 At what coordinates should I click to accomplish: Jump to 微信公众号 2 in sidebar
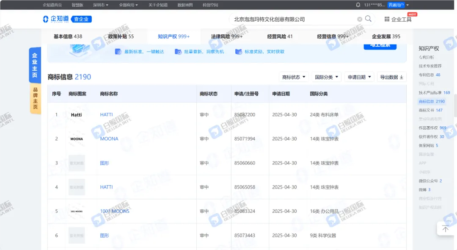[x=430, y=181]
